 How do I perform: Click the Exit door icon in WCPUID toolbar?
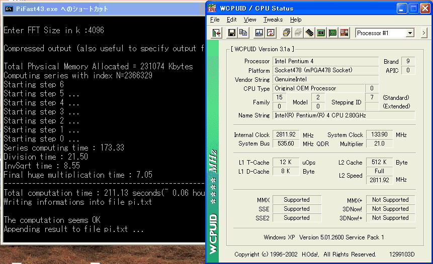[217, 33]
